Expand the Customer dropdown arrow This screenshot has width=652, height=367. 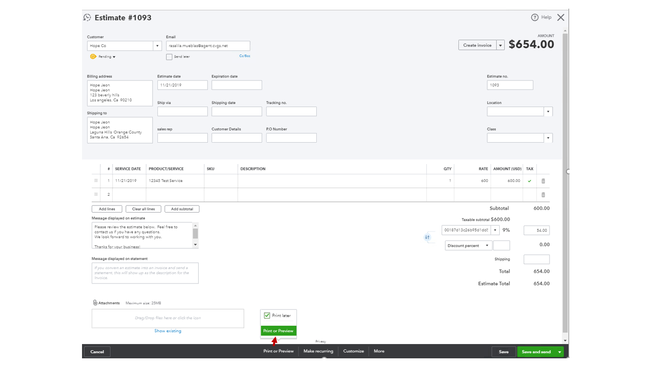pos(157,46)
